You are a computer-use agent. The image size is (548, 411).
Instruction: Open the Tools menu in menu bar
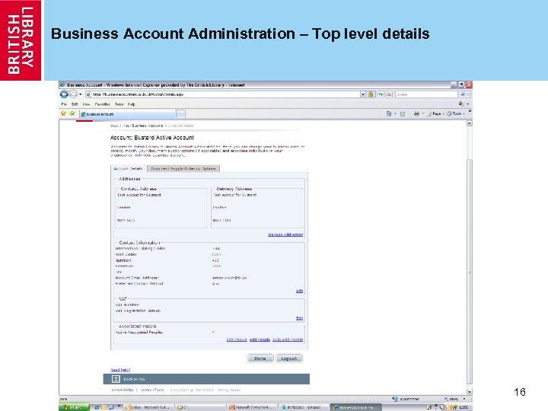(119, 104)
